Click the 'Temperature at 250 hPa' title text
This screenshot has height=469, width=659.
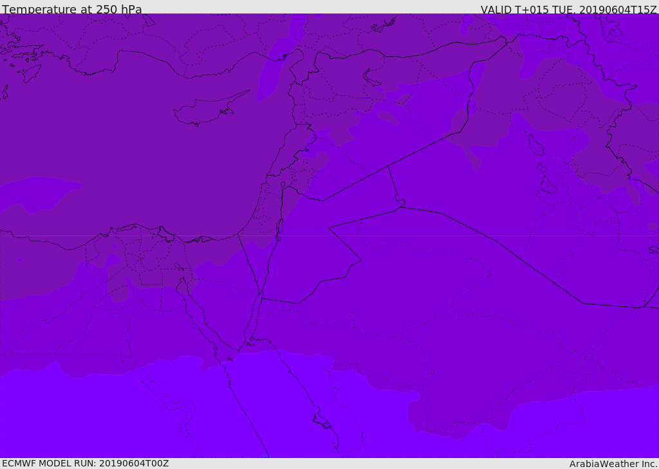click(72, 9)
